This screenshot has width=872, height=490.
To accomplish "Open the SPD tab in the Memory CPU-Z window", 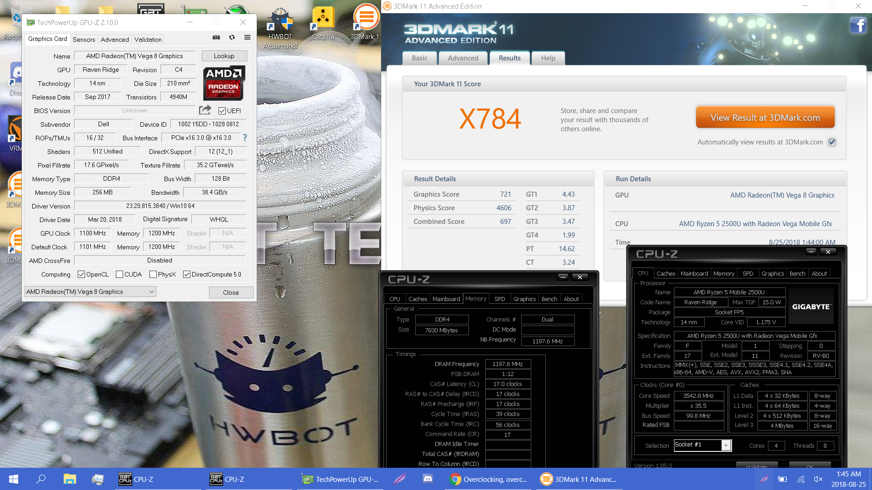I will [500, 299].
